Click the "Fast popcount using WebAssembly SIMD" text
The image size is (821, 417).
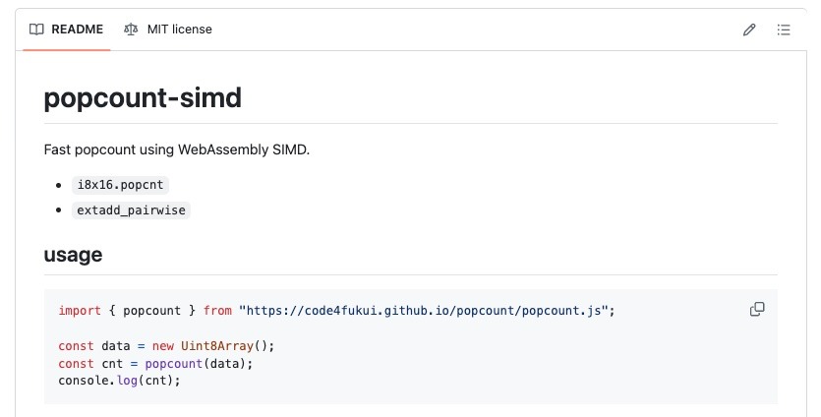pyautogui.click(x=177, y=150)
